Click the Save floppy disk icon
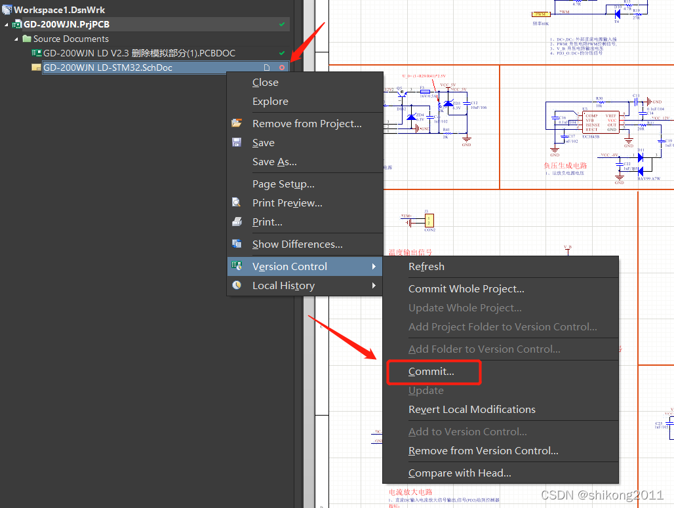The image size is (674, 508). point(237,142)
